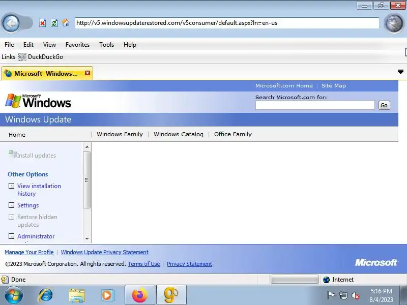Click the Internet zone globe icon
This screenshot has height=305, width=407.
327,280
